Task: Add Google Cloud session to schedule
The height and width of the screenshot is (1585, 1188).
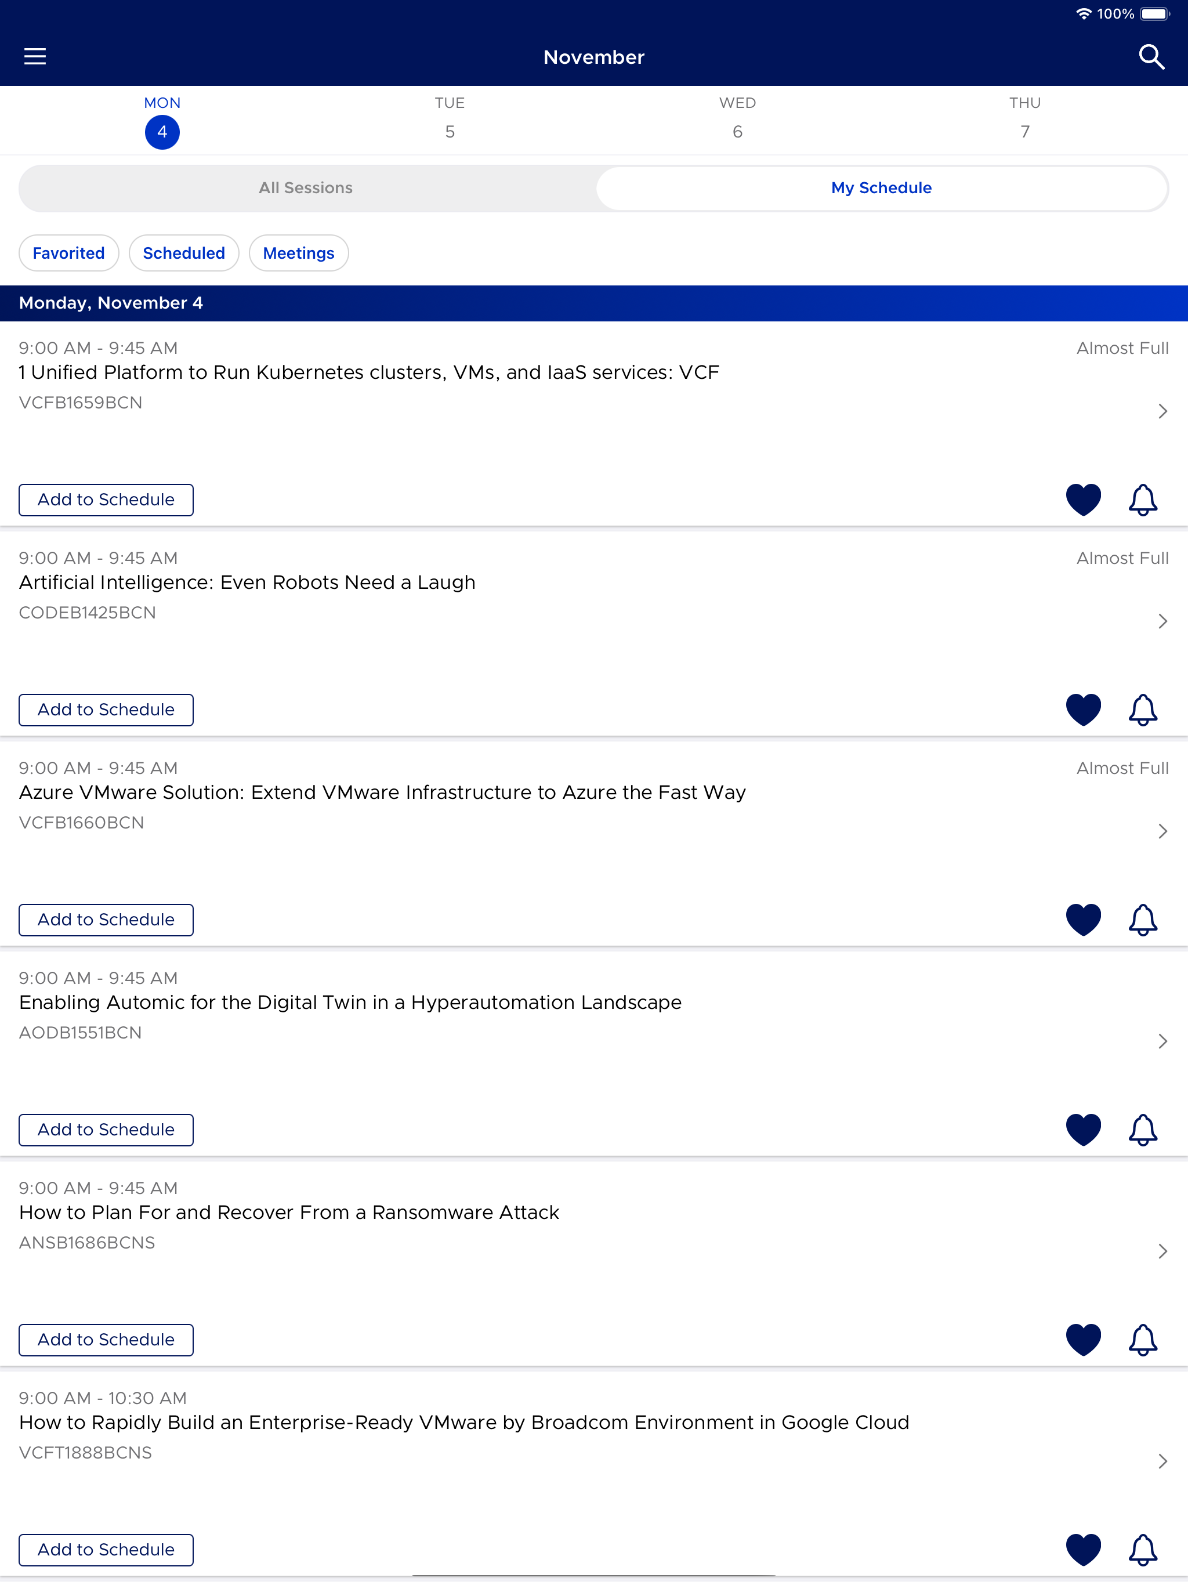Action: click(106, 1549)
